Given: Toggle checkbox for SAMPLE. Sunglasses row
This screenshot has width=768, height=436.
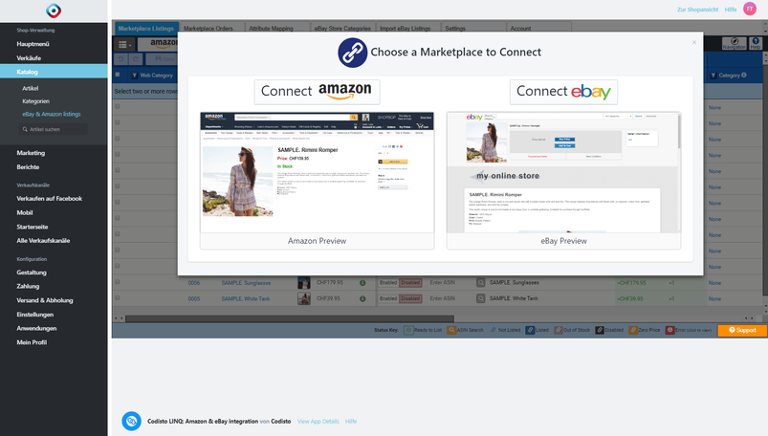Looking at the screenshot, I should [x=118, y=282].
